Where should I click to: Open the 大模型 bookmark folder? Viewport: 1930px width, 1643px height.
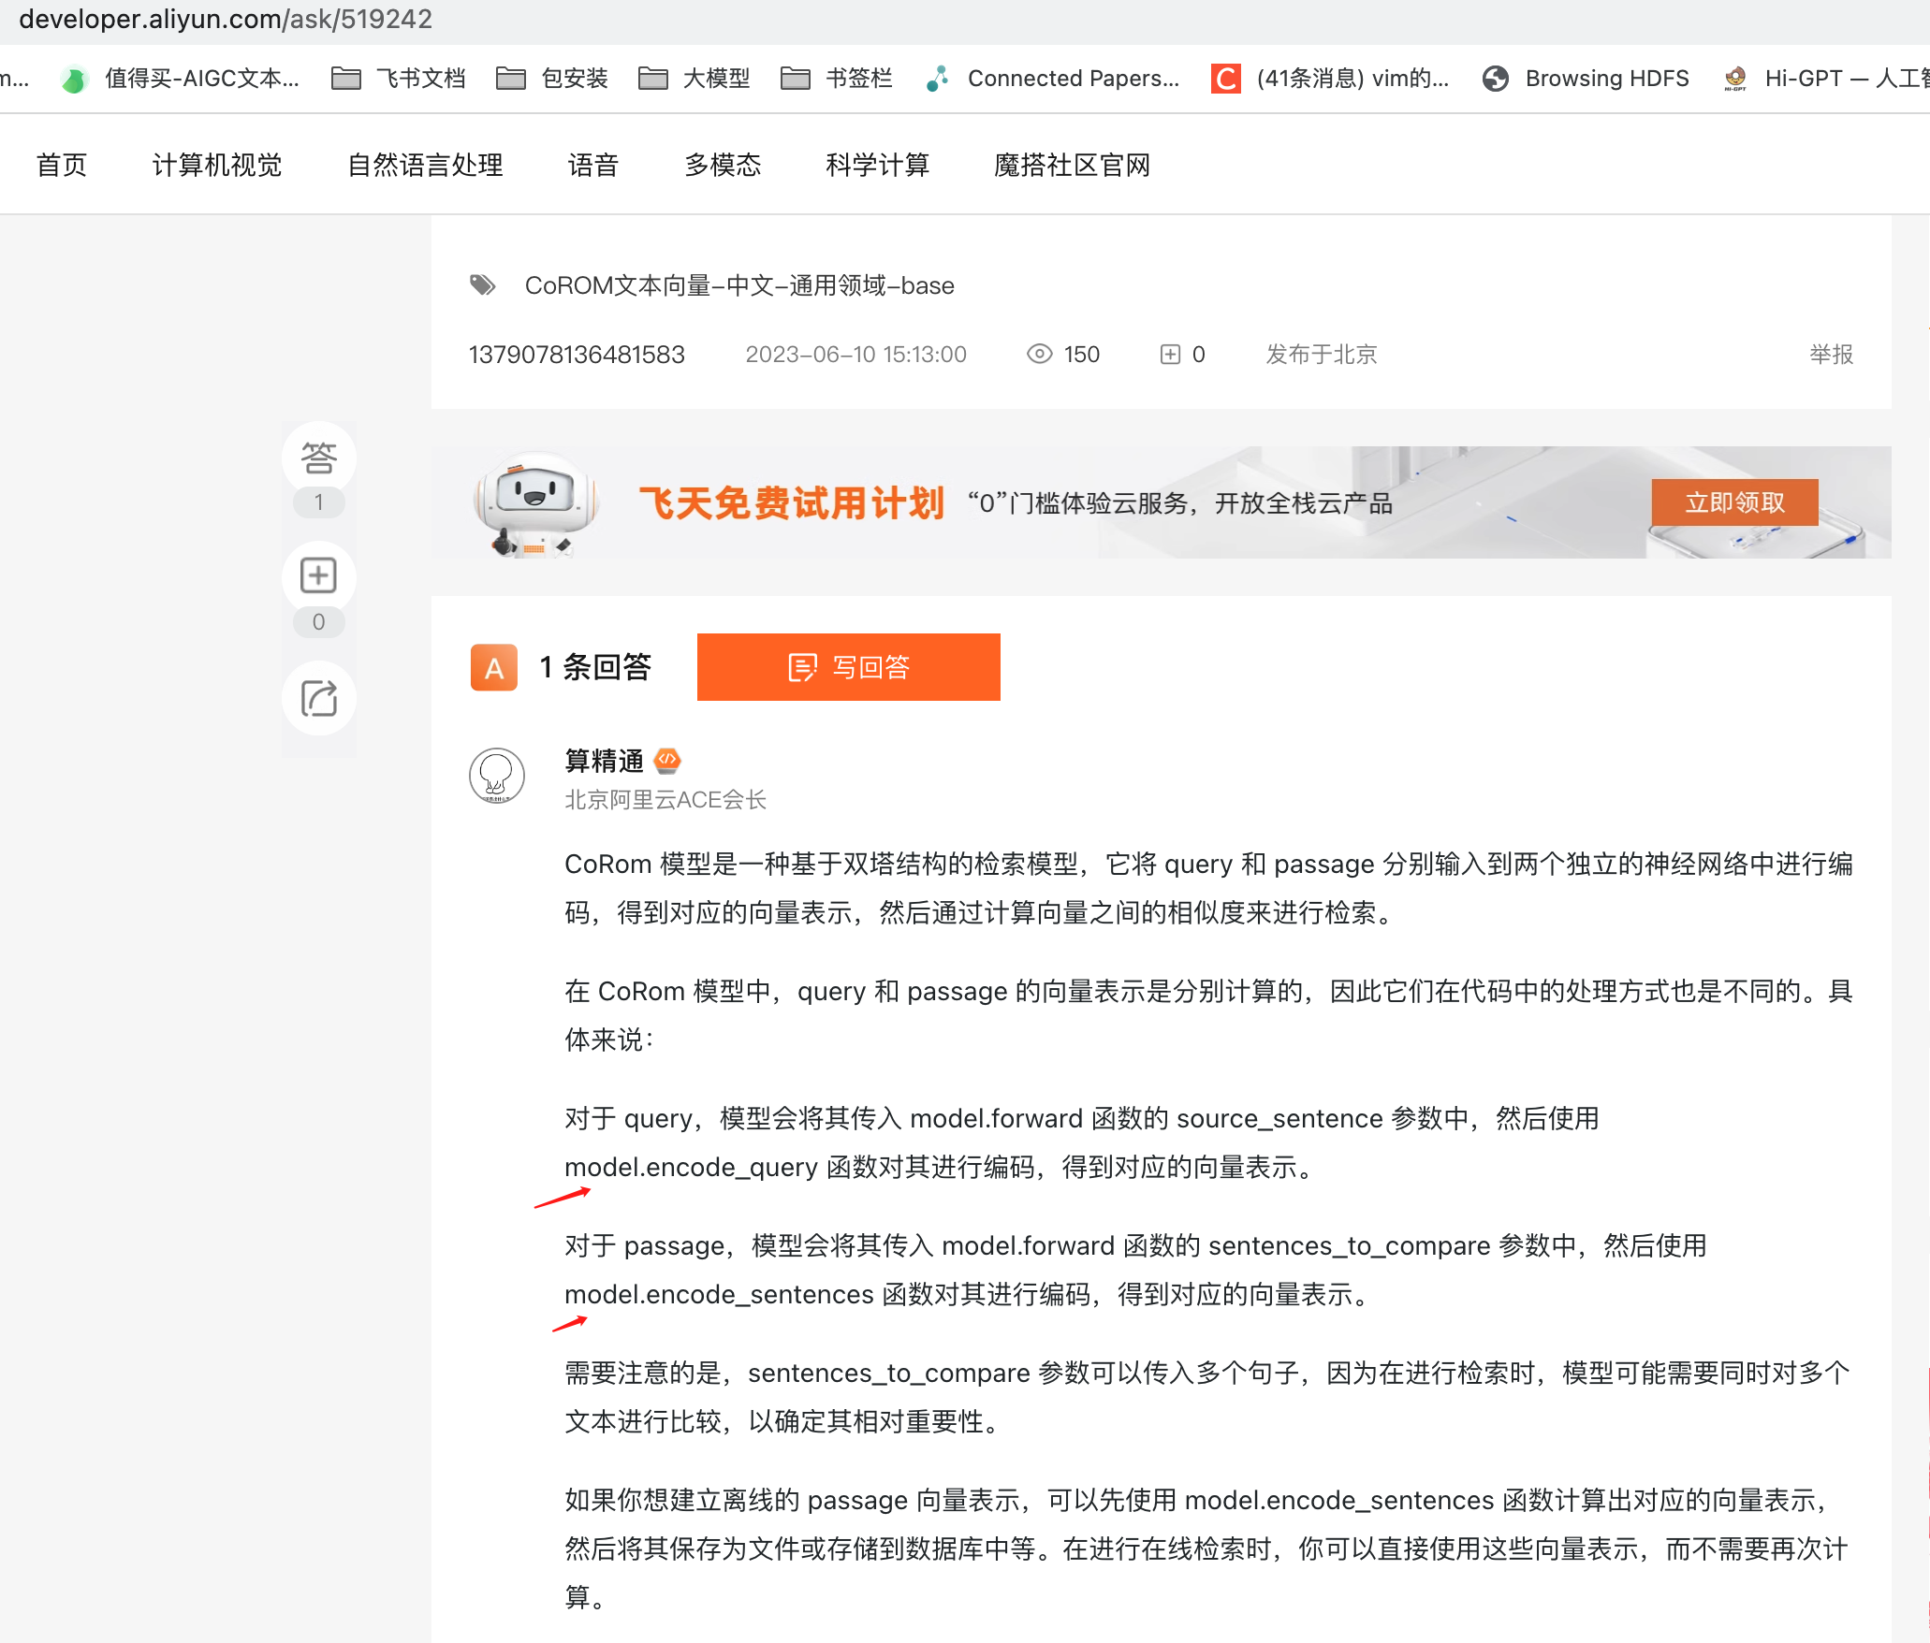pos(695,79)
